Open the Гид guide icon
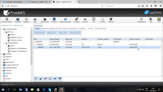The height and width of the screenshot is (92, 163). click(x=151, y=20)
